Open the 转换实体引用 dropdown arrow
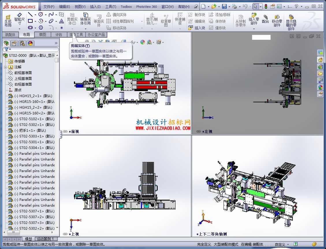 (x=85, y=29)
